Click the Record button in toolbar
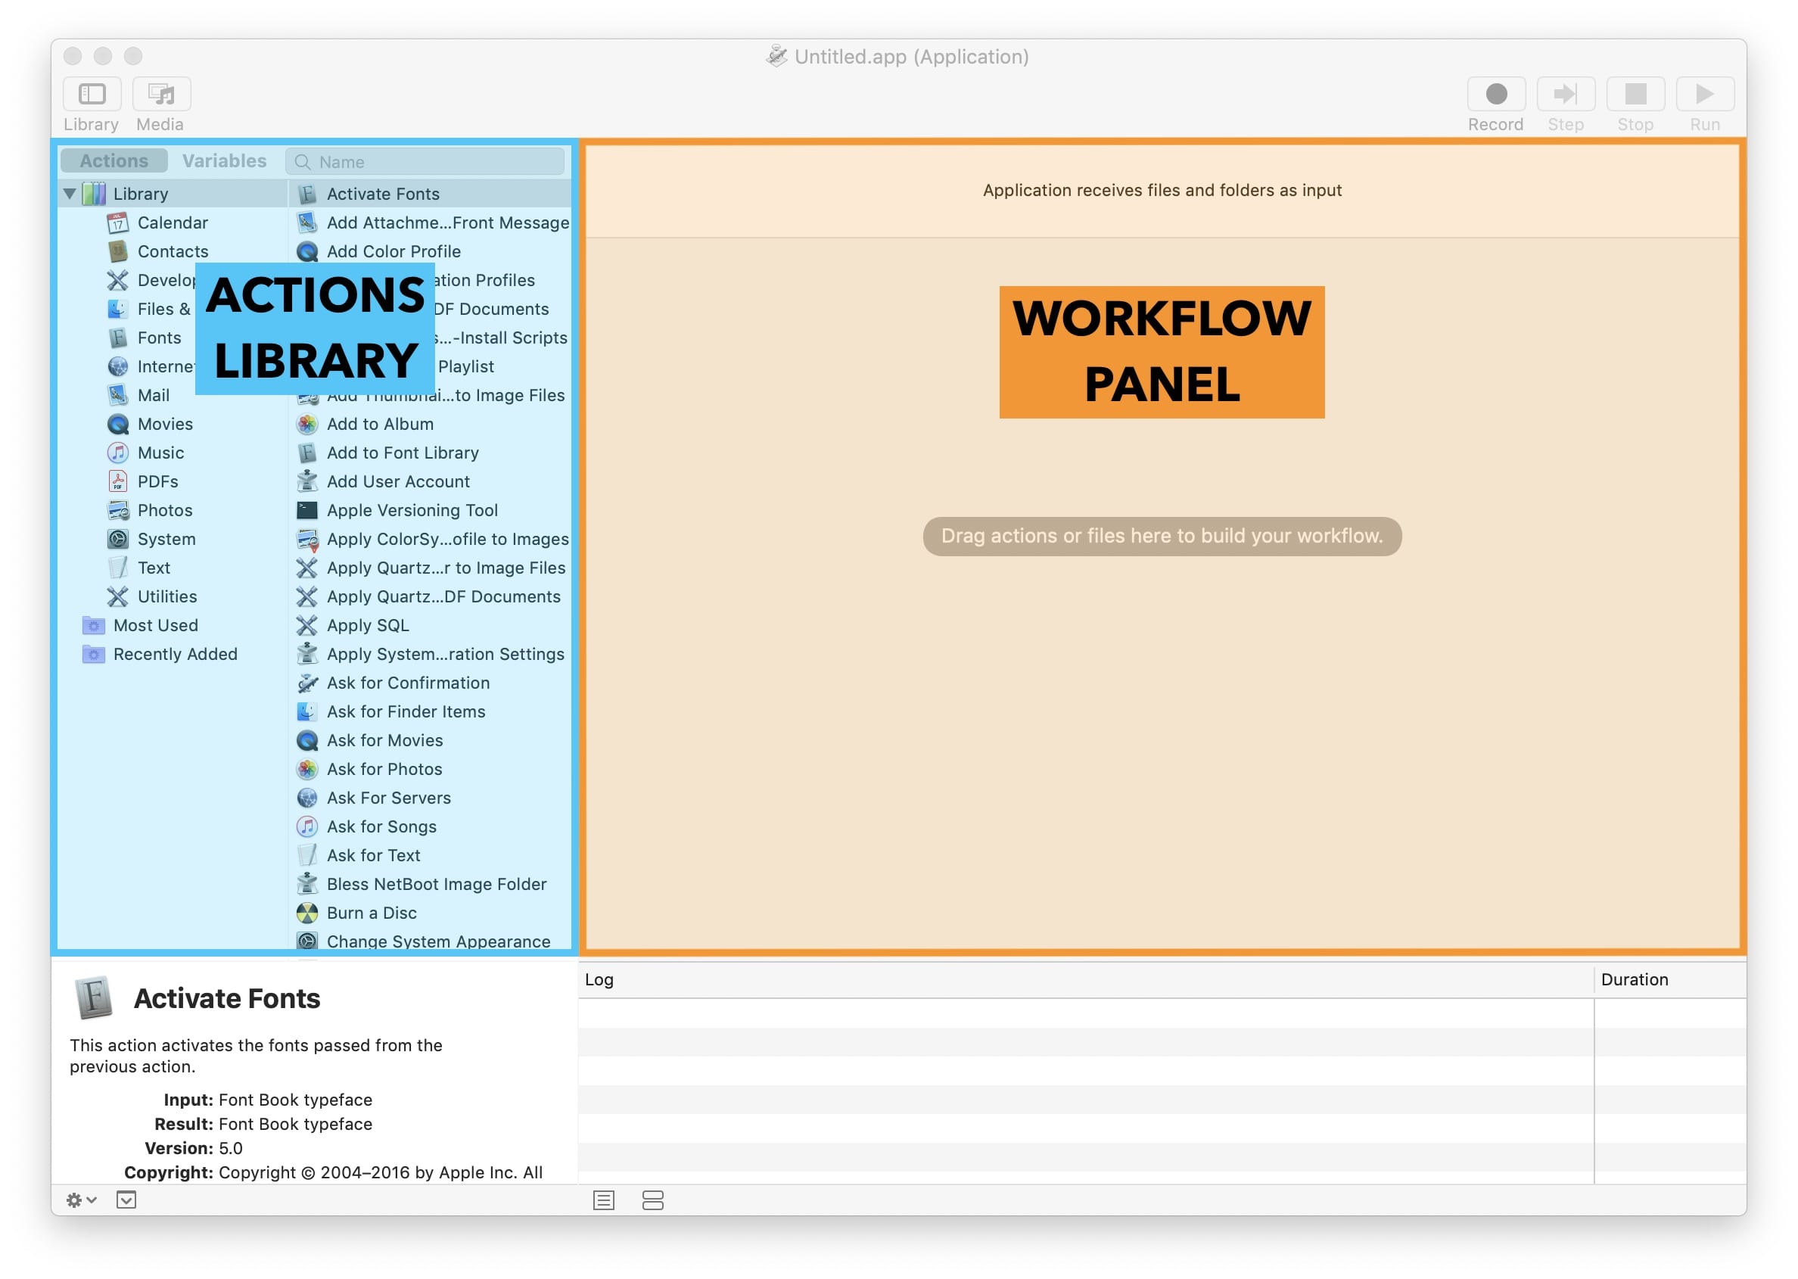The width and height of the screenshot is (1798, 1279). [x=1492, y=94]
